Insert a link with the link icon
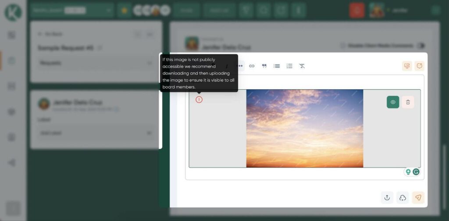The image size is (449, 221). point(252,66)
